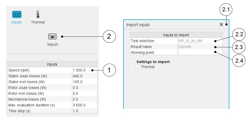Click the Import label button

click(x=52, y=45)
